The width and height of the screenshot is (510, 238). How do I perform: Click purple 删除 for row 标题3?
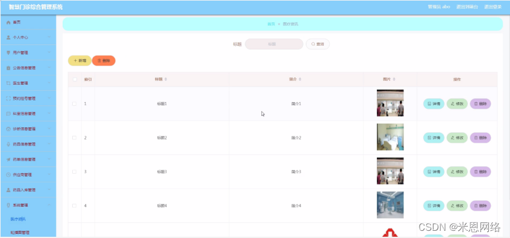tap(480, 172)
